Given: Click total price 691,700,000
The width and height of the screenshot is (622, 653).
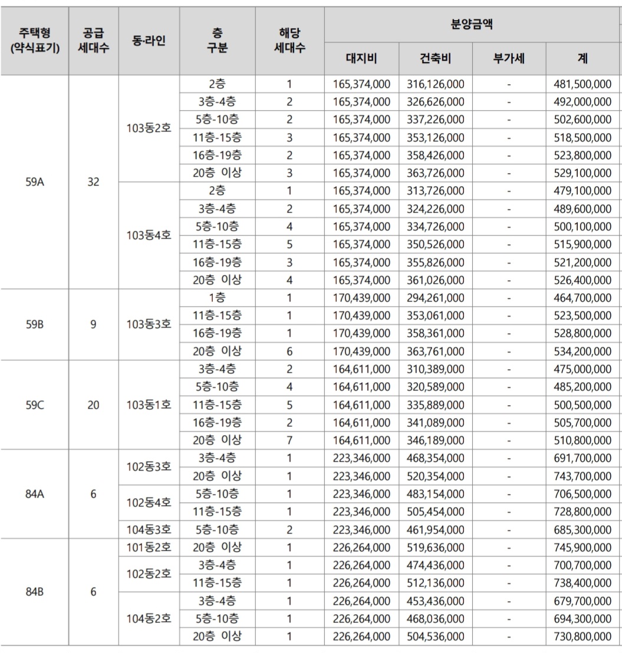Looking at the screenshot, I should 583,458.
